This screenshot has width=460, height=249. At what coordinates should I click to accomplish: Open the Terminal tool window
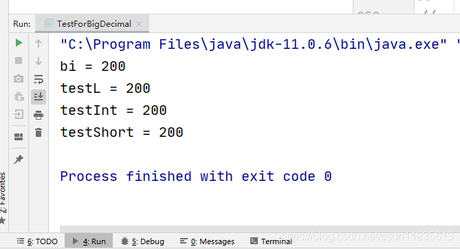(271, 241)
